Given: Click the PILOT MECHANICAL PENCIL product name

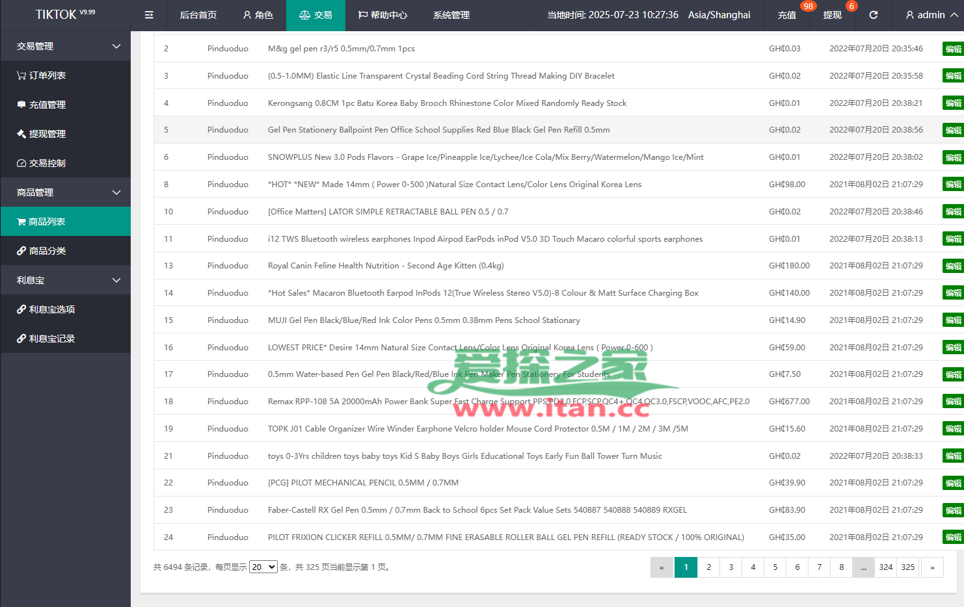Looking at the screenshot, I should pyautogui.click(x=363, y=483).
